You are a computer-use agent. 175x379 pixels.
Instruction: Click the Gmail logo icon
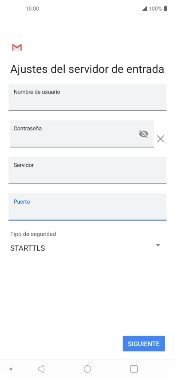(x=17, y=47)
